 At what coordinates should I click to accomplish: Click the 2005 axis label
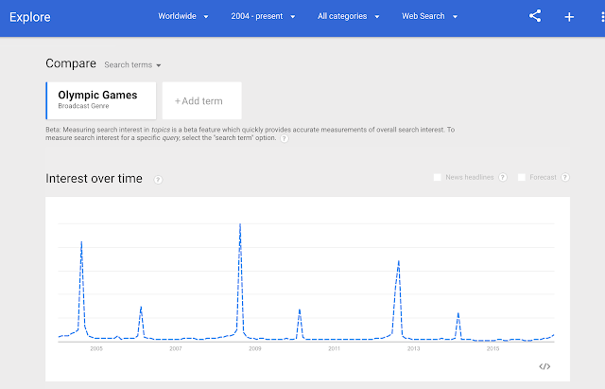(x=96, y=348)
